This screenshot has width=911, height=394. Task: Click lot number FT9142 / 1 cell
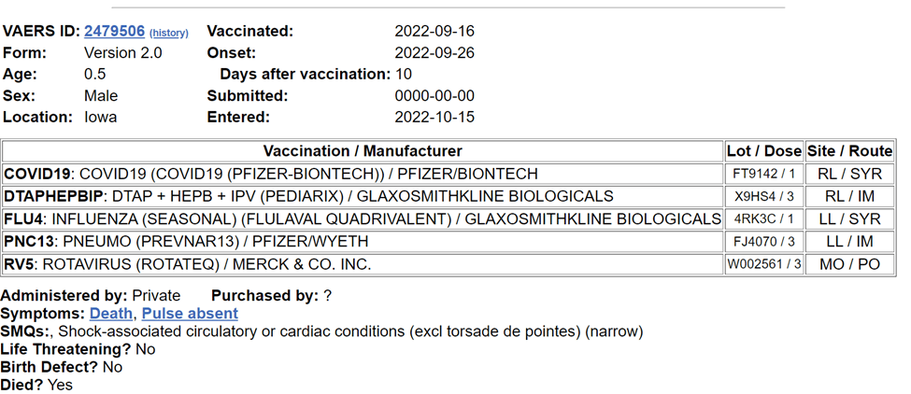point(764,174)
